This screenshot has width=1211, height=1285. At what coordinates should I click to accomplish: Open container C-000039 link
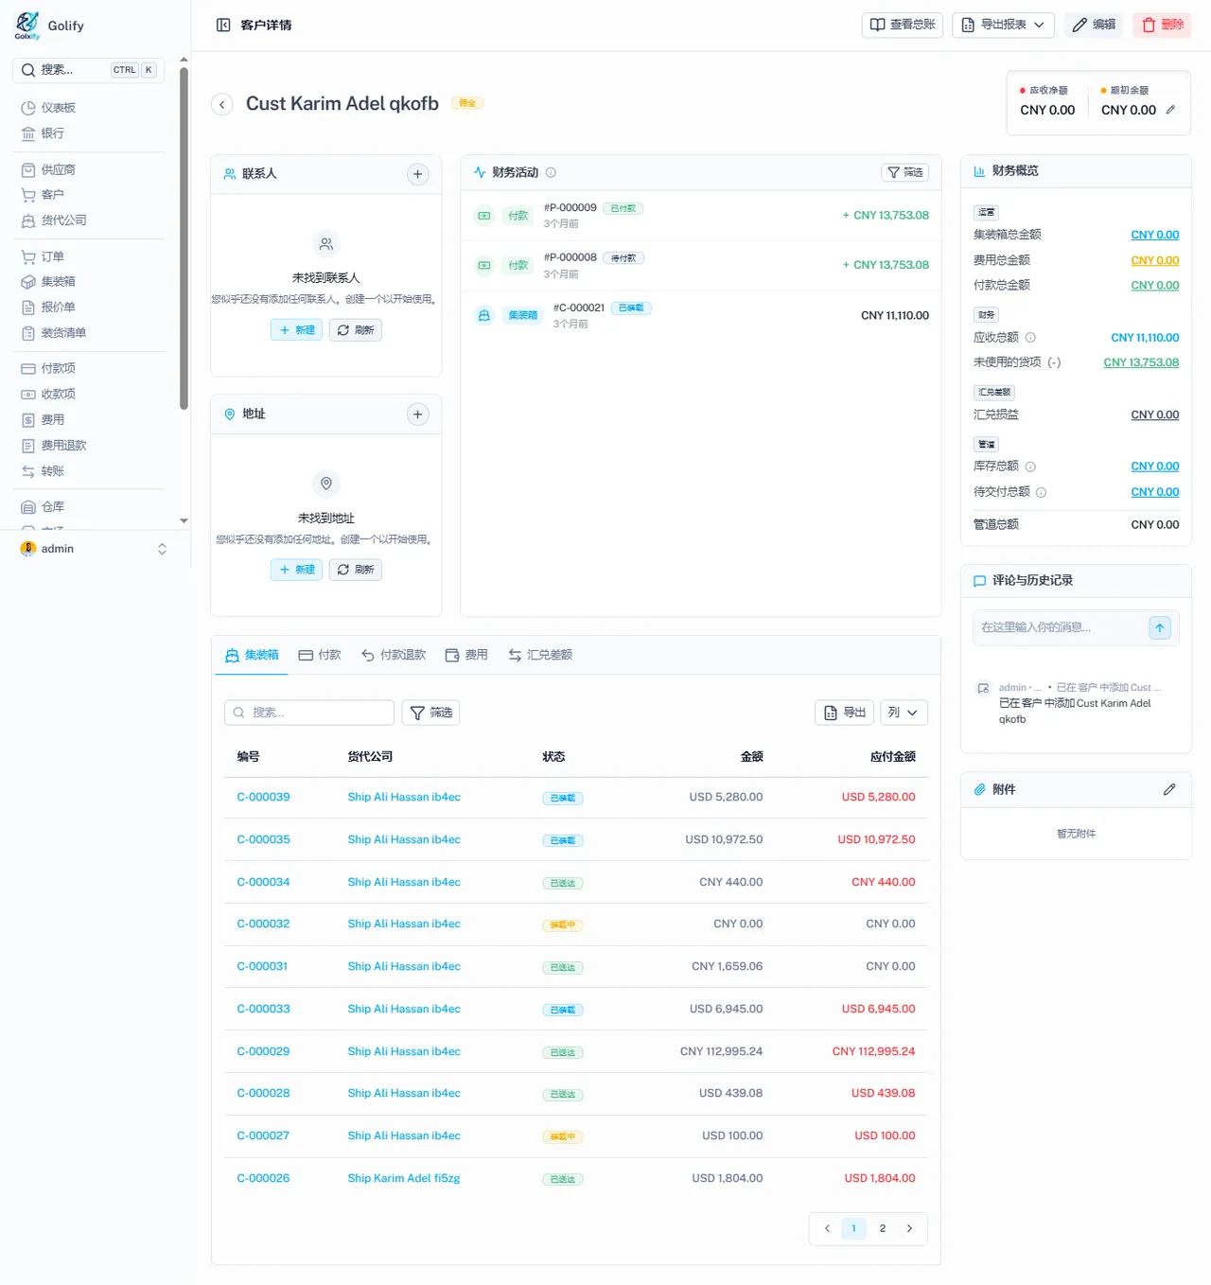263,797
